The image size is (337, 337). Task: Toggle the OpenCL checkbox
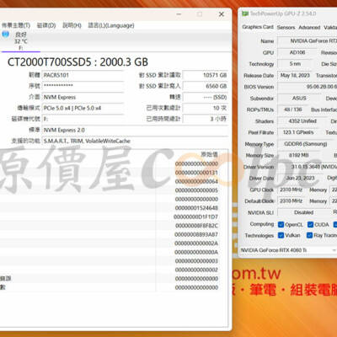(x=281, y=224)
